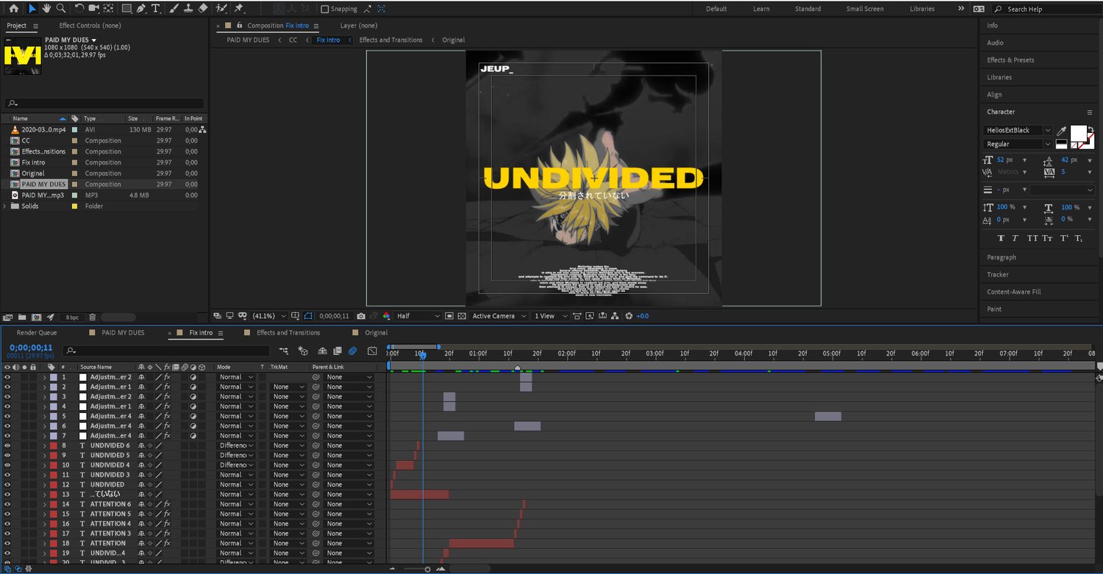The height and width of the screenshot is (574, 1103).
Task: Expand layer 8 UNDIVIDED 6 properties
Action: click(x=44, y=445)
